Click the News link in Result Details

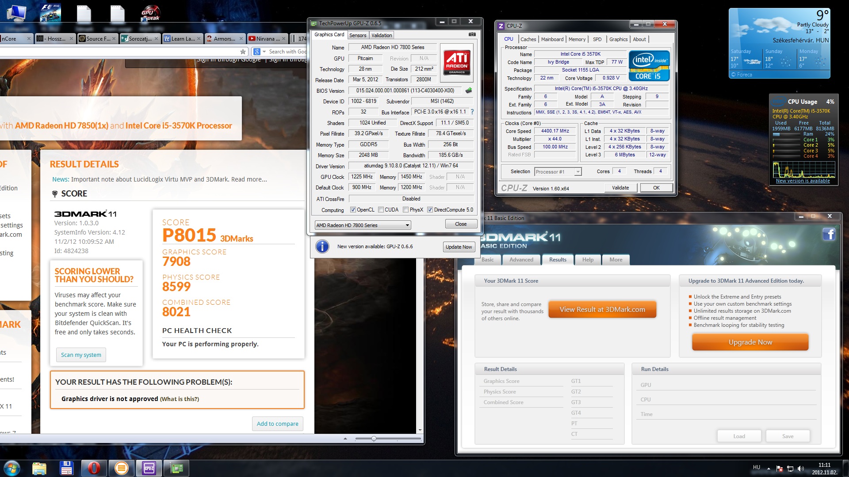(60, 179)
